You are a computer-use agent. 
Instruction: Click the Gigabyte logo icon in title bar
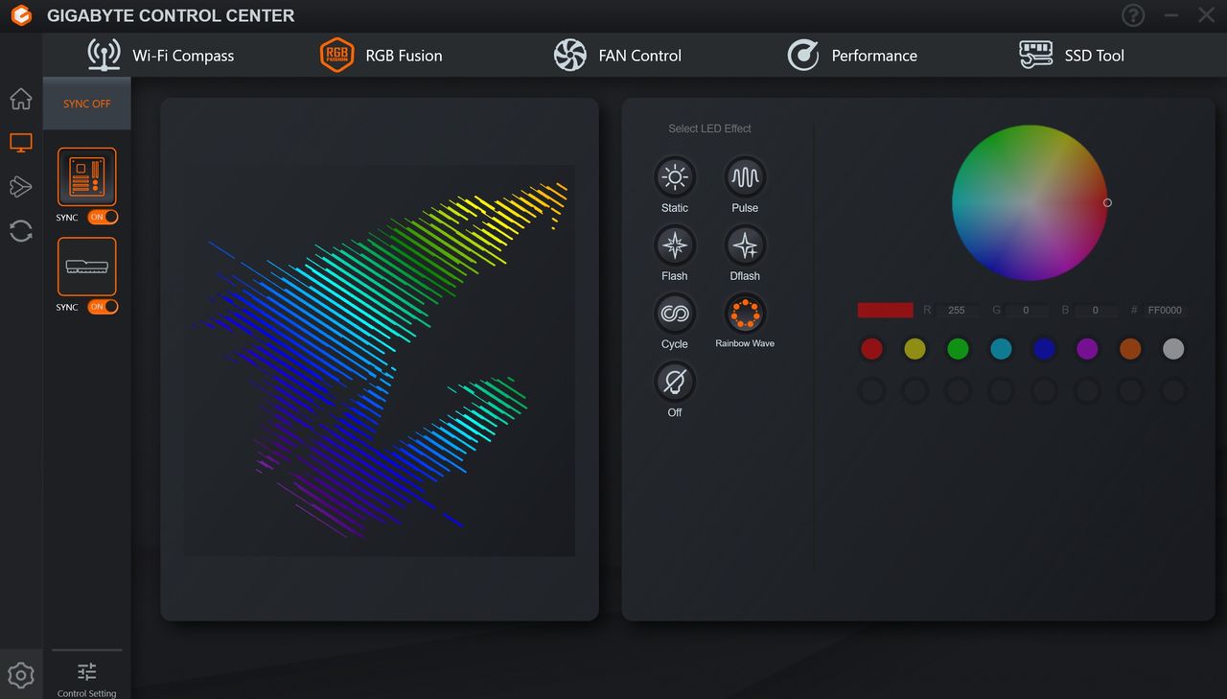pos(21,16)
